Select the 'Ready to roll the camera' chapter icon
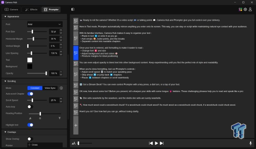 pos(76,21)
